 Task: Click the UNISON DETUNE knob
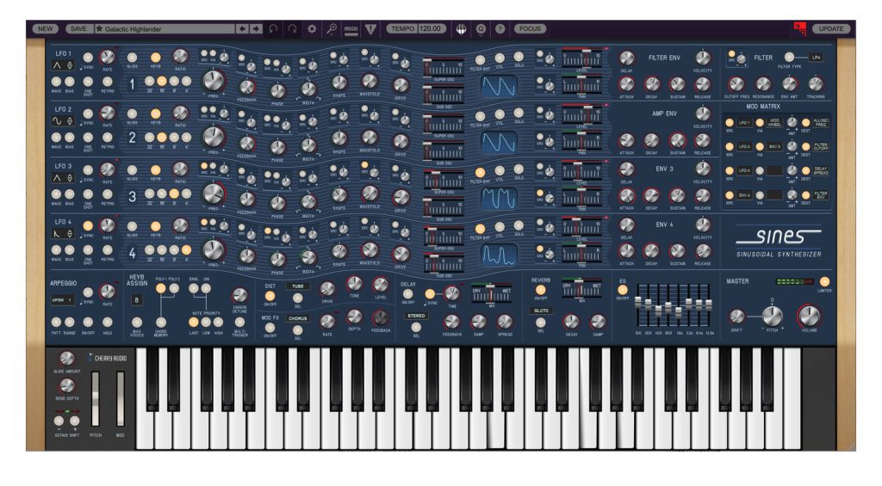239,295
